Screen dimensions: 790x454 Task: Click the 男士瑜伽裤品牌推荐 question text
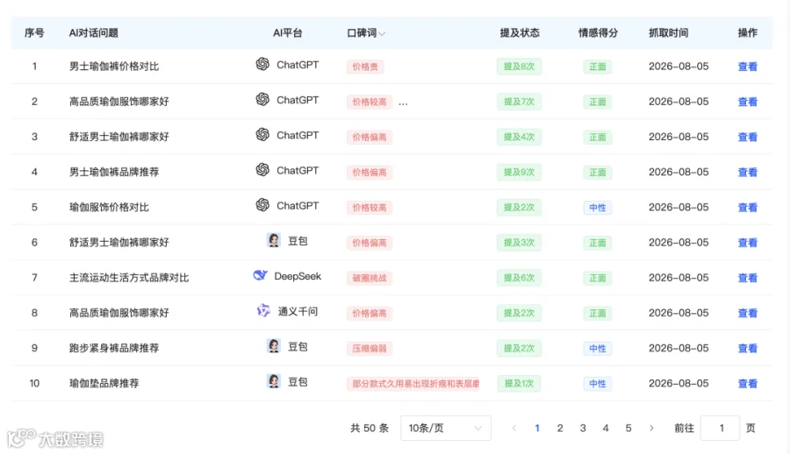114,172
